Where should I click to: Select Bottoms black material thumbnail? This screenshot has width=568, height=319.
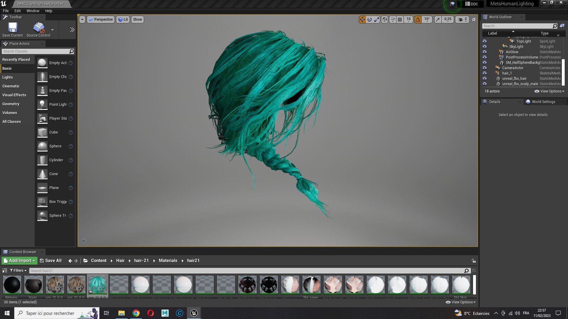(x=12, y=285)
